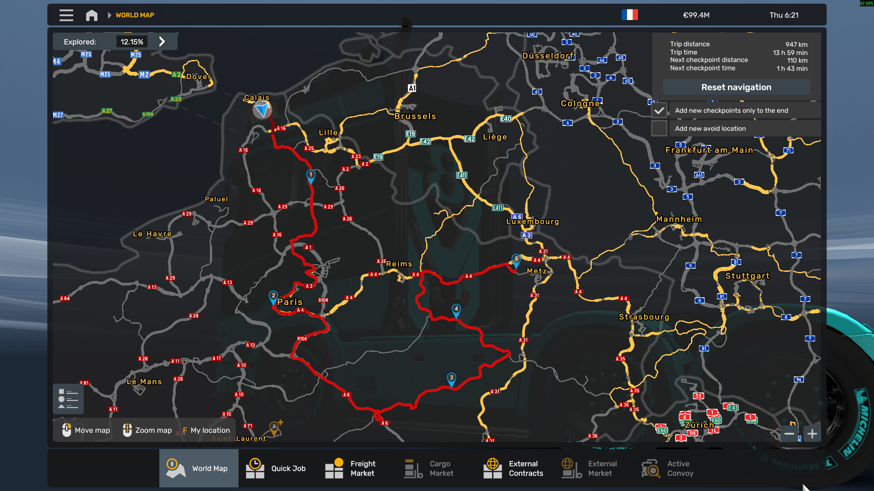Expand the Explored percentage panel arrow
The width and height of the screenshot is (874, 491).
[162, 42]
